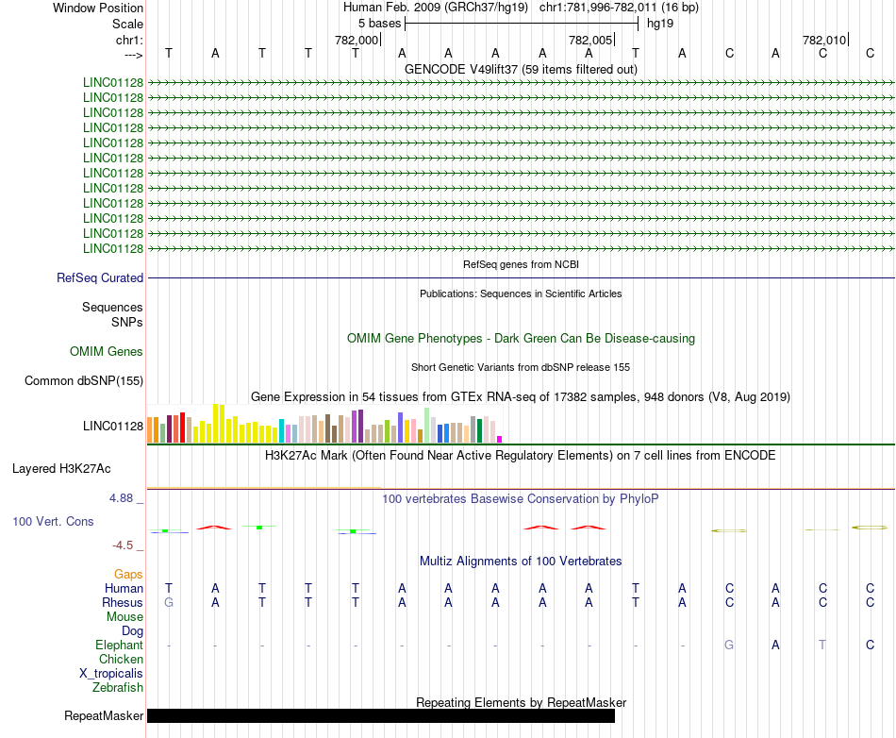
Task: Select the RefSeq Curated track label
Action: click(x=100, y=277)
